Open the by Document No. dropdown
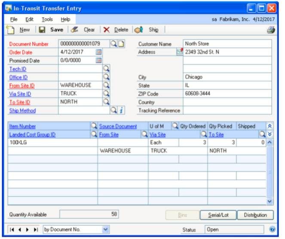Image resolution: width=285 pixels, height=239 pixels. pyautogui.click(x=106, y=229)
